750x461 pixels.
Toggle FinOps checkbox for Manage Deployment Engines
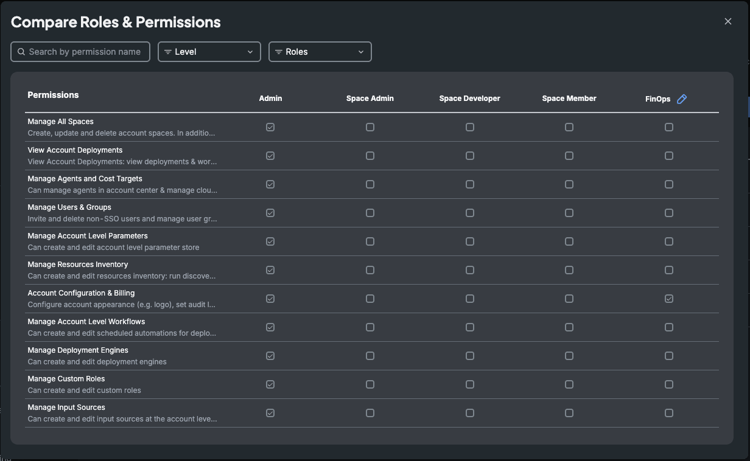tap(669, 356)
